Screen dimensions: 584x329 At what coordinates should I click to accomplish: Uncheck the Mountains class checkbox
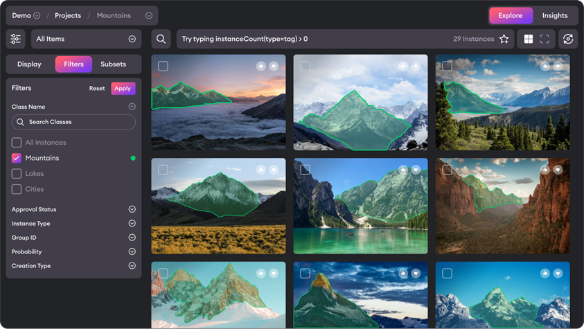point(17,158)
